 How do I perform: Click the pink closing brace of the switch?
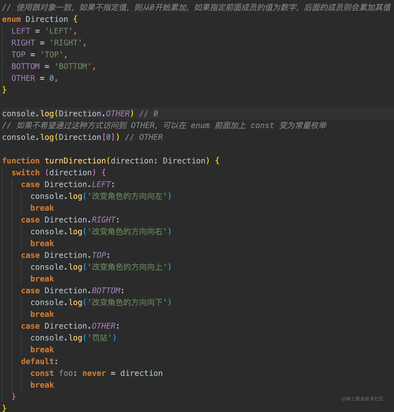coord(14,397)
